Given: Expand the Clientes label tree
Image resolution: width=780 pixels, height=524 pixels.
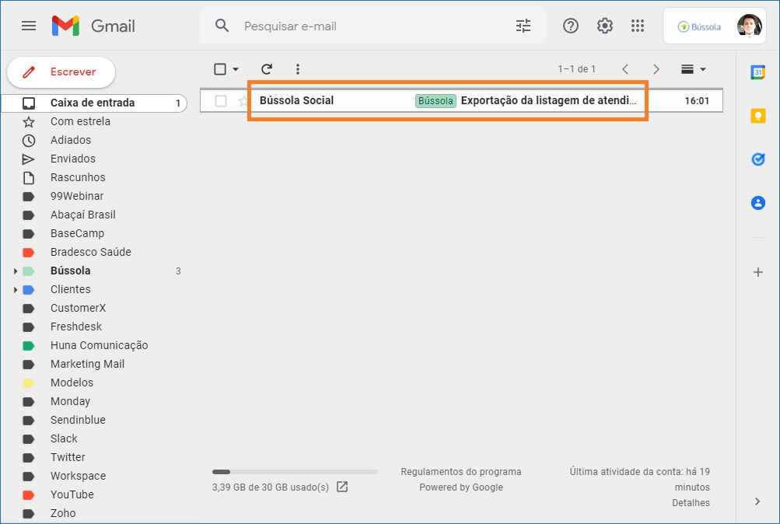Looking at the screenshot, I should point(16,289).
